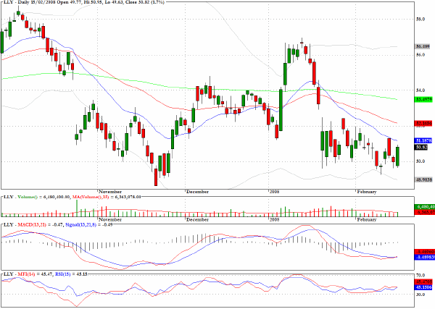This screenshot has width=435, height=309.
Task: Click the red MACD value tag
Action: [424, 252]
